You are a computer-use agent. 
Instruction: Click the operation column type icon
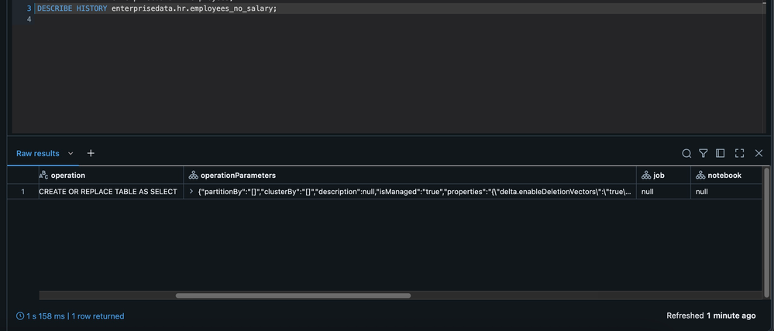43,176
